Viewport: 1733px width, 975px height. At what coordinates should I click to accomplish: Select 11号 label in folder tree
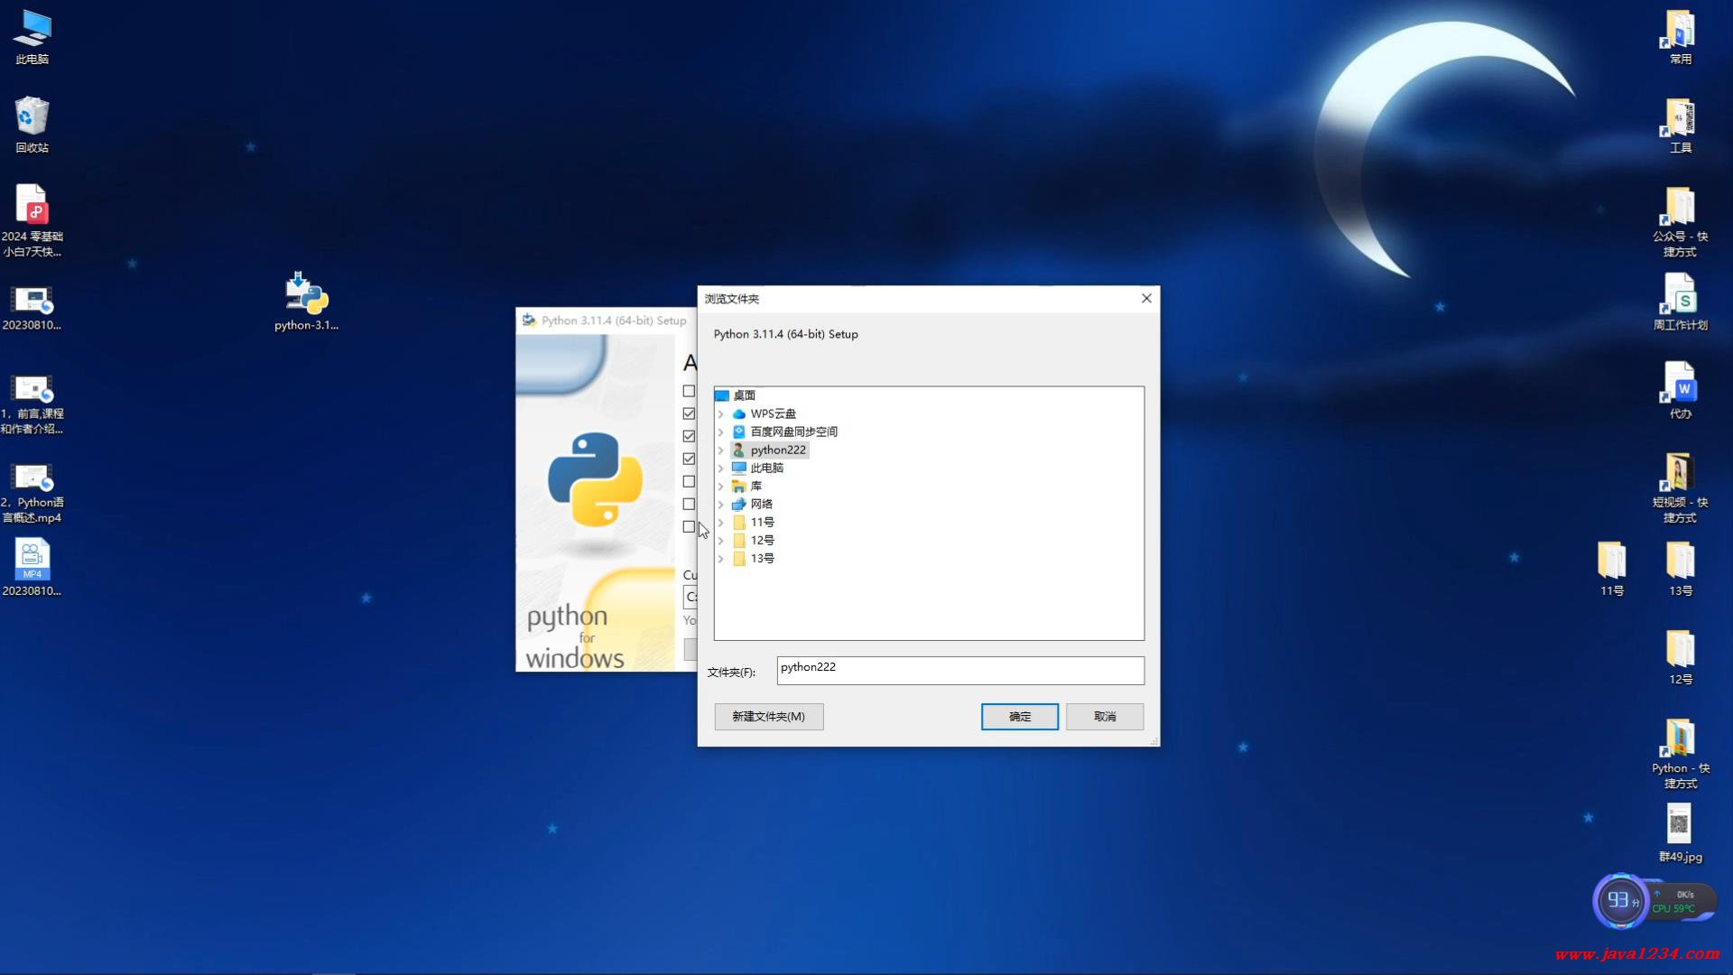tap(763, 522)
